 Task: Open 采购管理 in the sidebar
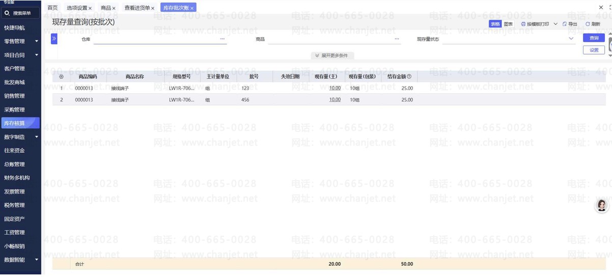click(x=14, y=109)
